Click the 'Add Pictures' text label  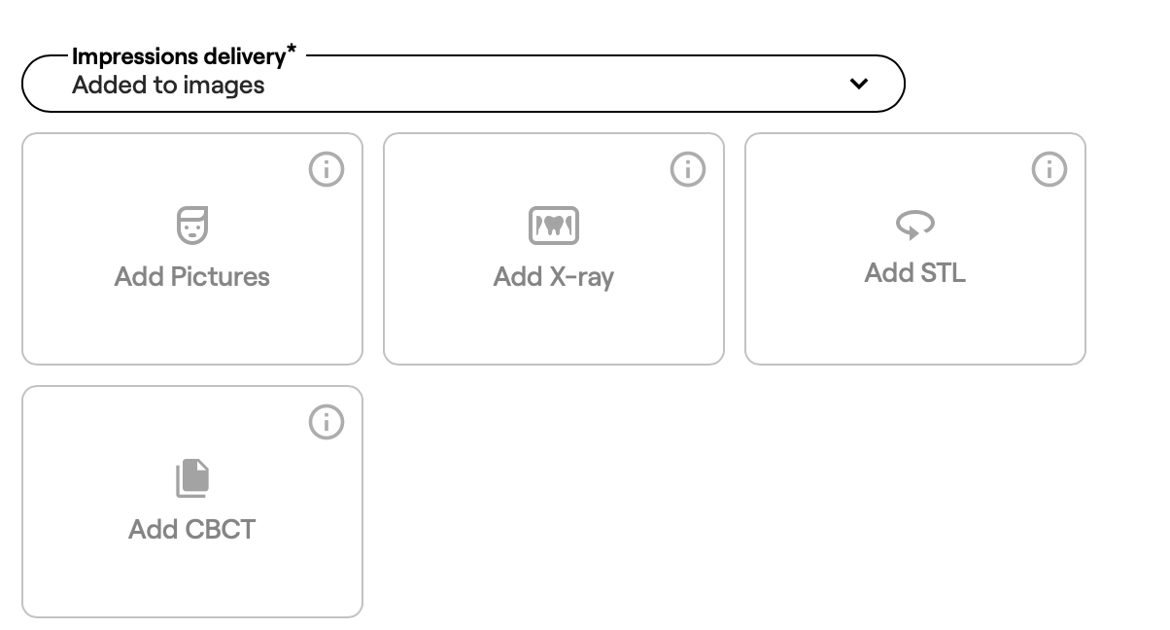[192, 277]
